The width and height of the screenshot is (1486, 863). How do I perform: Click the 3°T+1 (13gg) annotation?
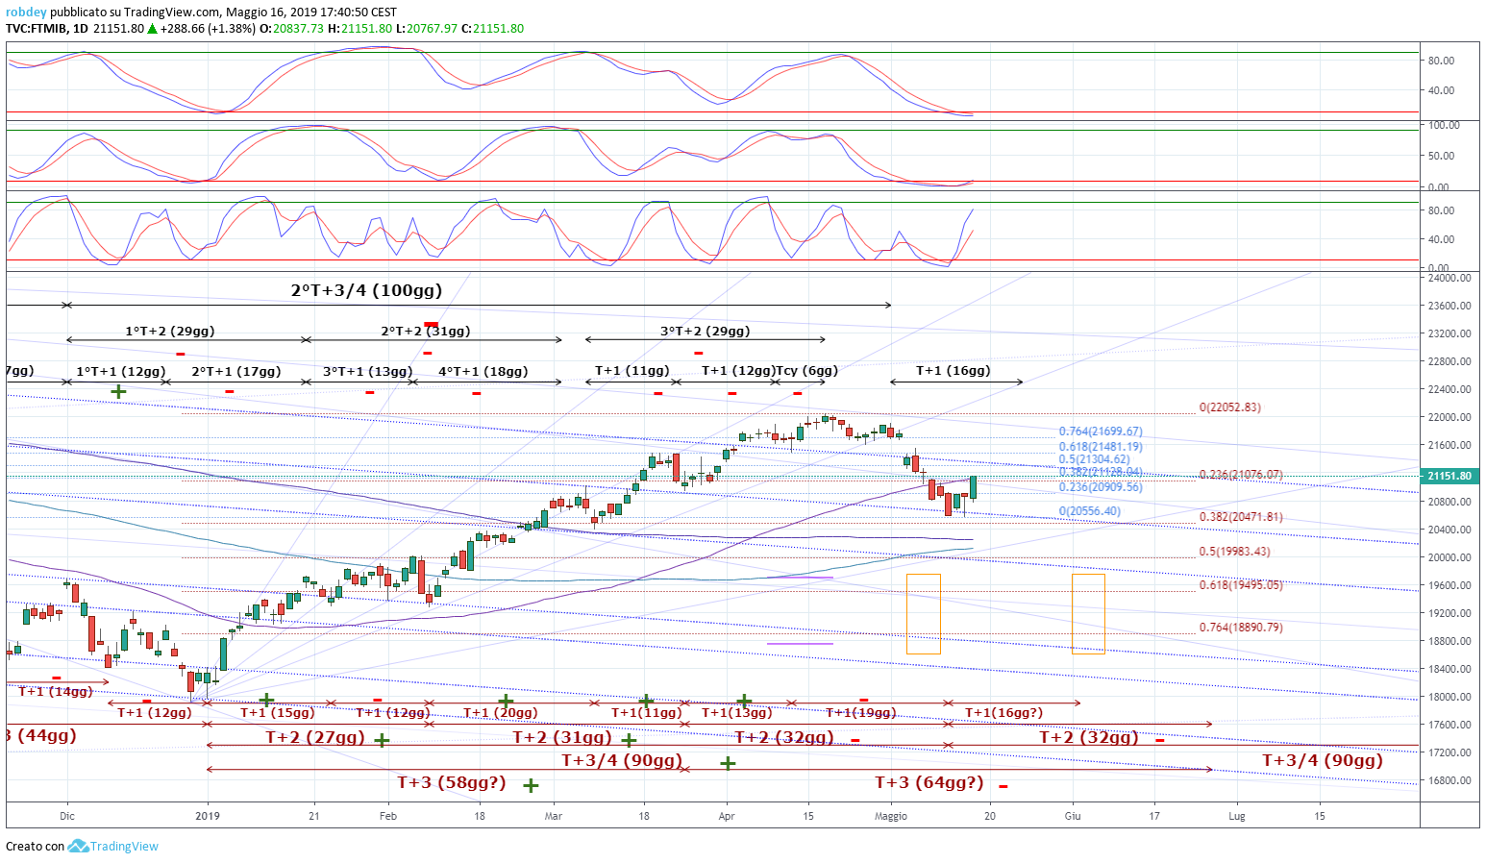coord(368,371)
